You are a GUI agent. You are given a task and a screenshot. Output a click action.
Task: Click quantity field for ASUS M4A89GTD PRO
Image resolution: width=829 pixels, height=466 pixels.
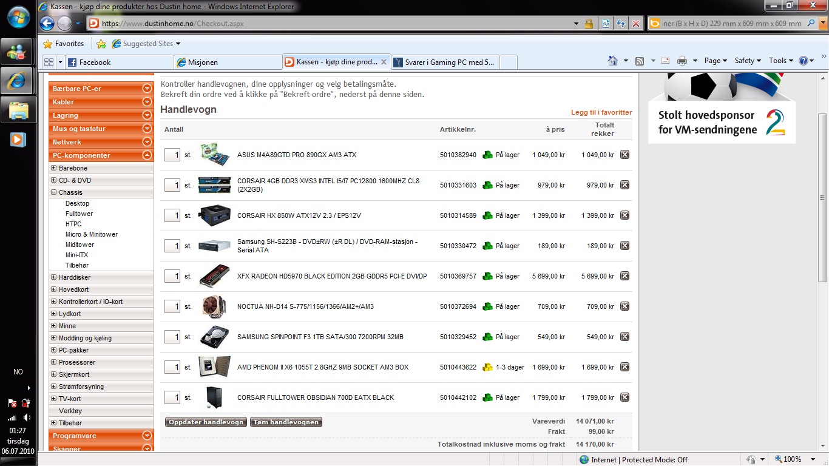pyautogui.click(x=172, y=155)
